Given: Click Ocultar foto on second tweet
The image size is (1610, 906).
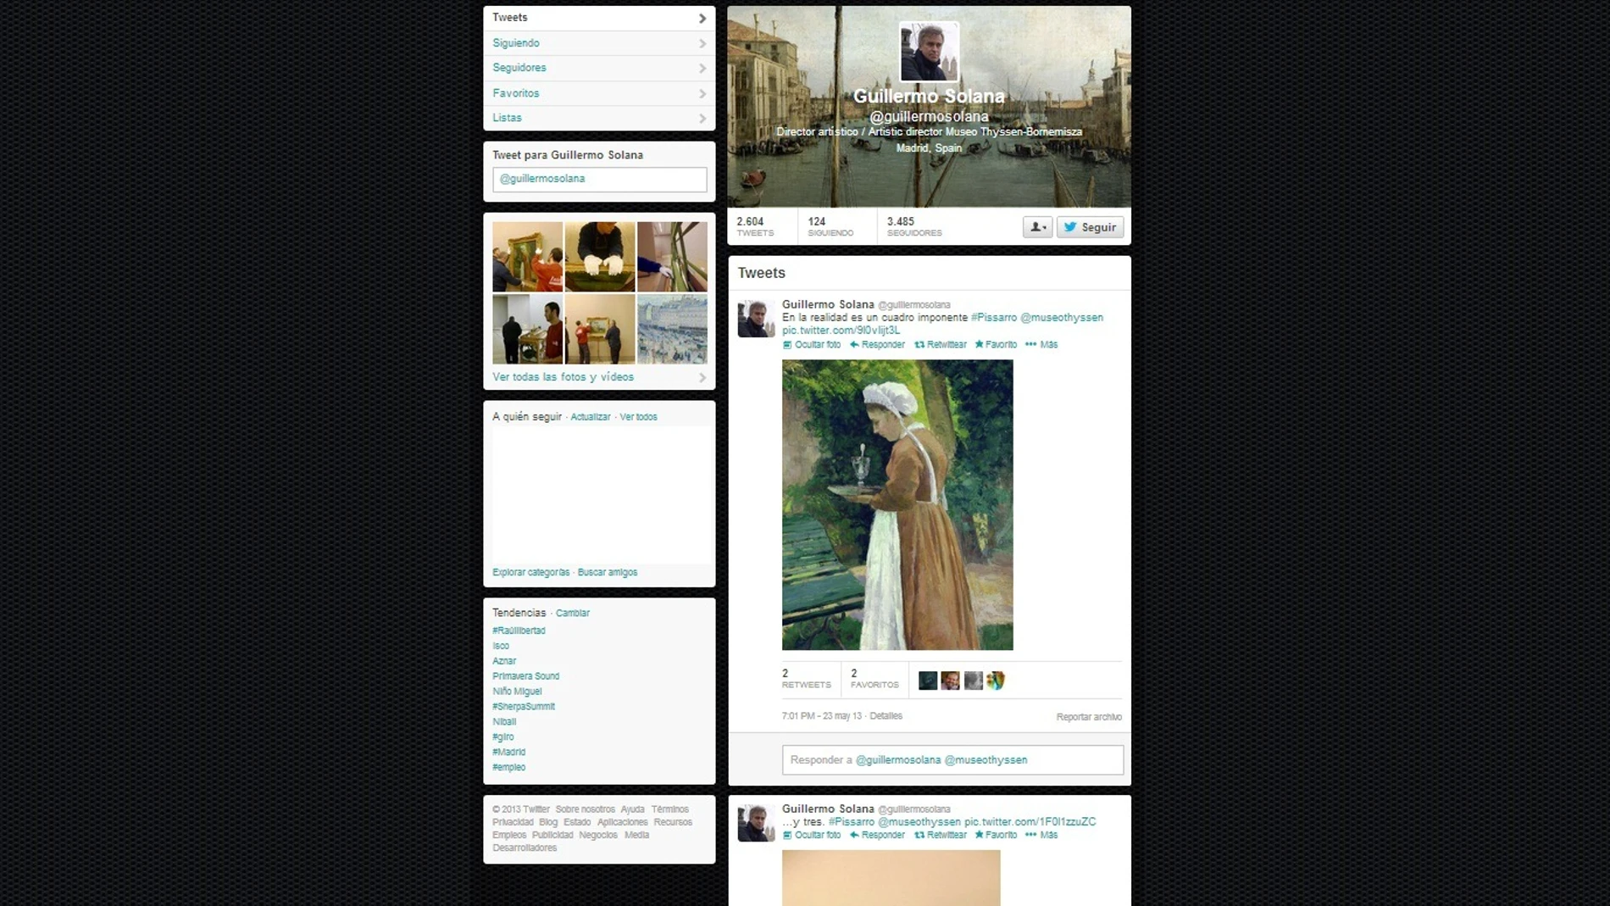Looking at the screenshot, I should pyautogui.click(x=812, y=836).
